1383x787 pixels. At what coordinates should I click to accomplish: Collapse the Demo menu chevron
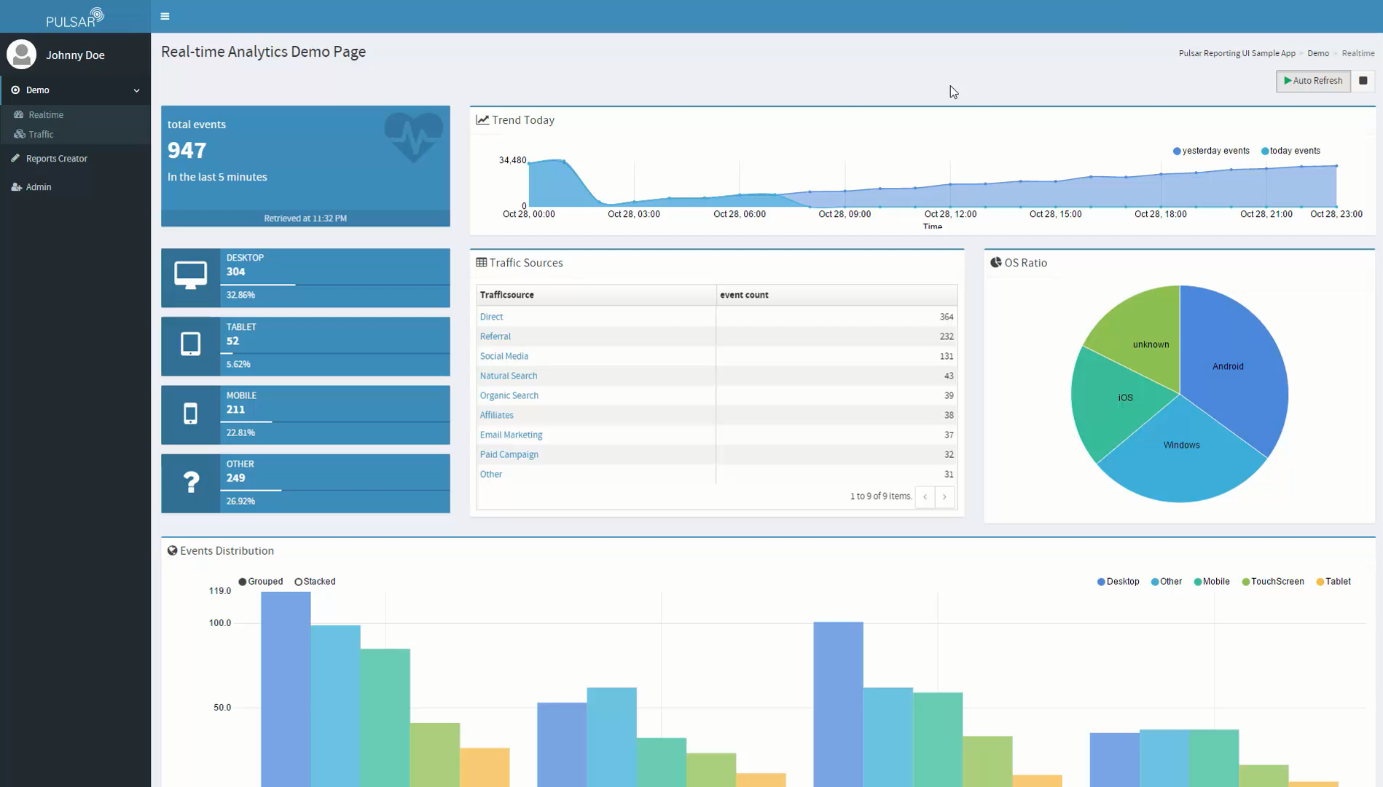coord(136,90)
